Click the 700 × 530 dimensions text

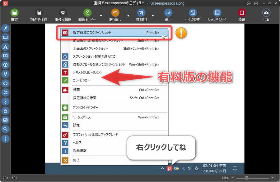(x=10, y=178)
